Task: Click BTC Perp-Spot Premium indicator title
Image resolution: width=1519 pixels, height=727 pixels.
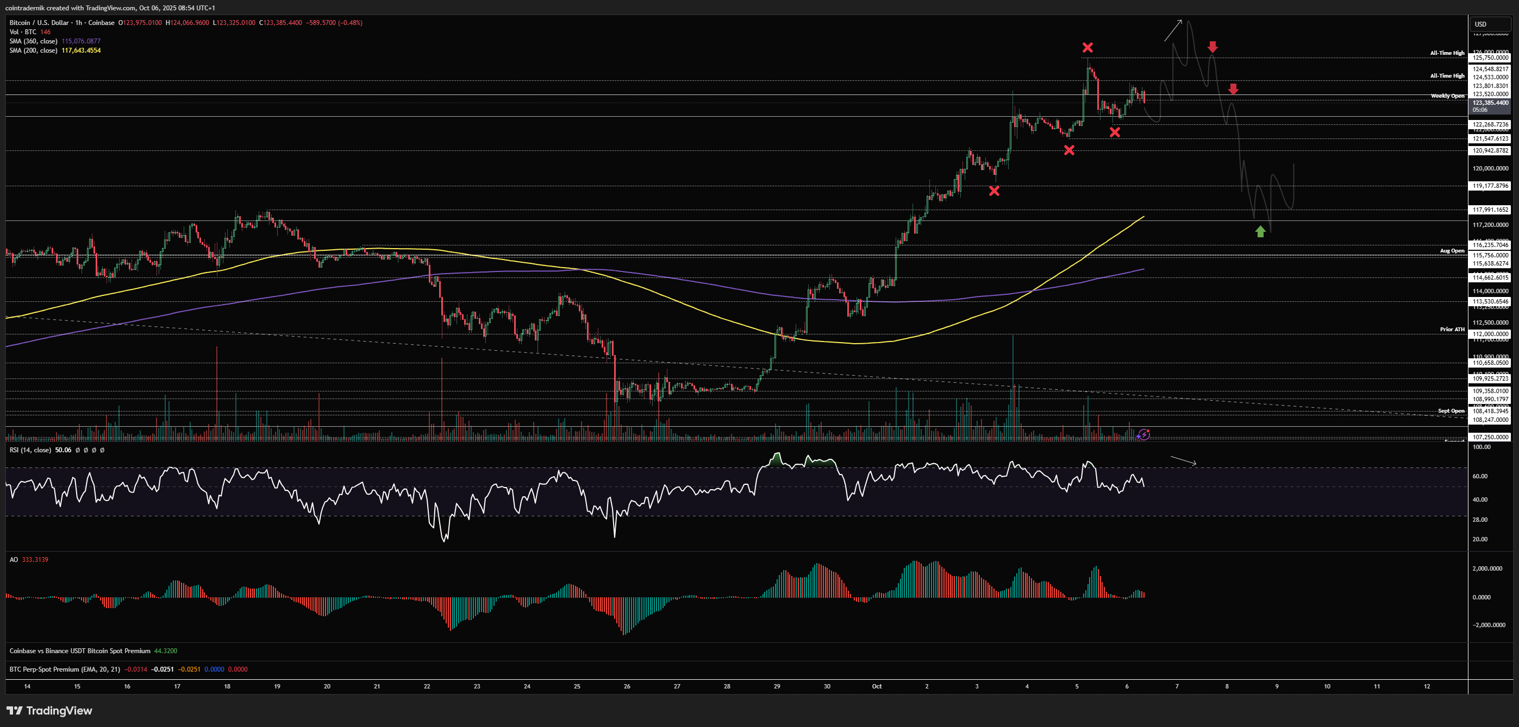Action: 65,669
